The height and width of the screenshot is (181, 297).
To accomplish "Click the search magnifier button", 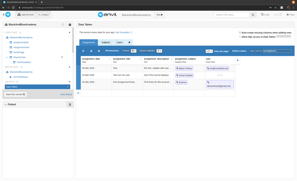I will 253,15.
